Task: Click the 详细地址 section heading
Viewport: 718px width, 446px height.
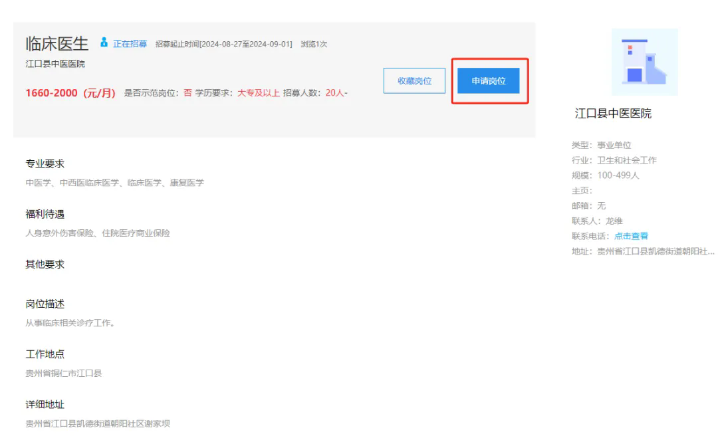Action: (x=45, y=405)
